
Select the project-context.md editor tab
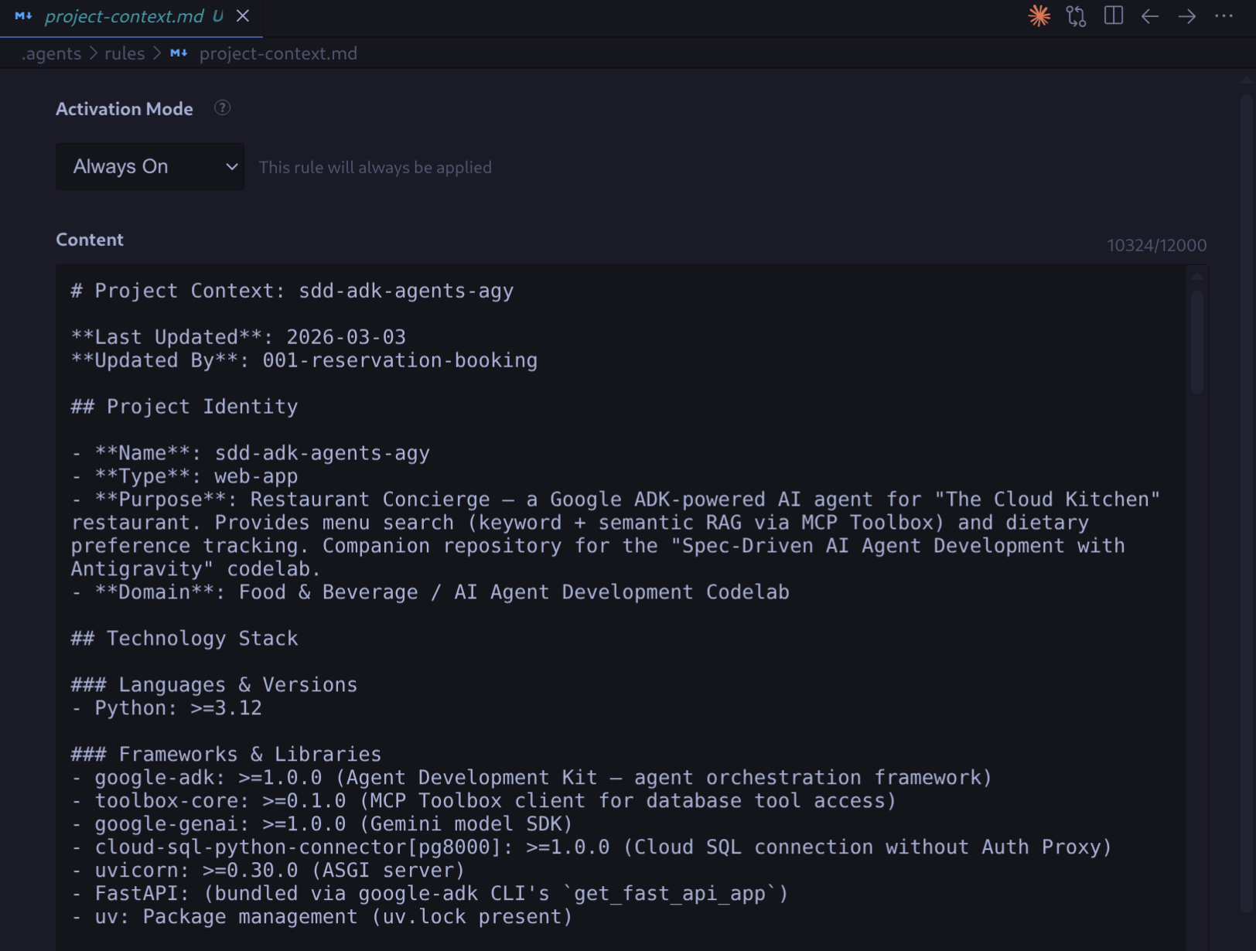(x=124, y=16)
